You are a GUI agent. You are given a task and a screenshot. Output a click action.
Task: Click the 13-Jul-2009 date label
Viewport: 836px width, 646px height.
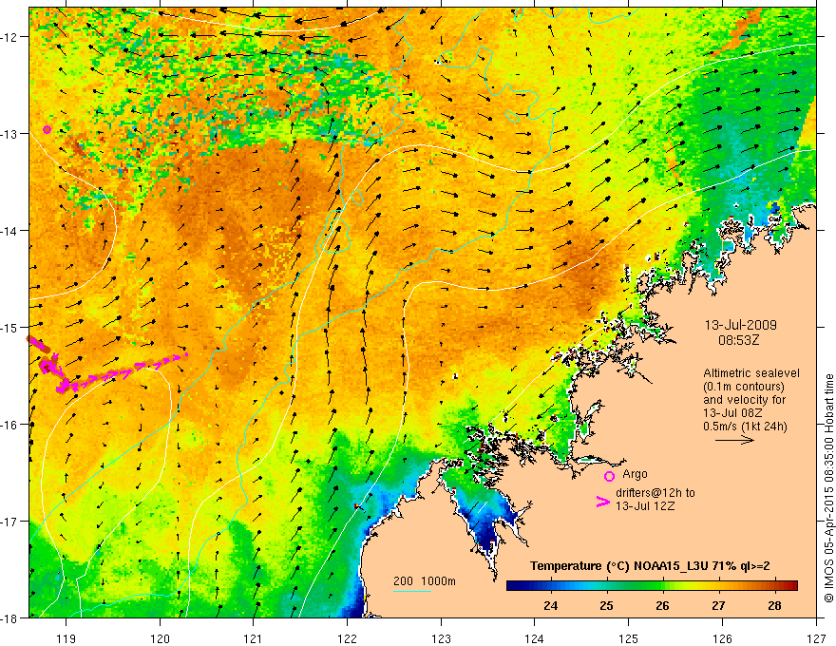[x=741, y=325]
